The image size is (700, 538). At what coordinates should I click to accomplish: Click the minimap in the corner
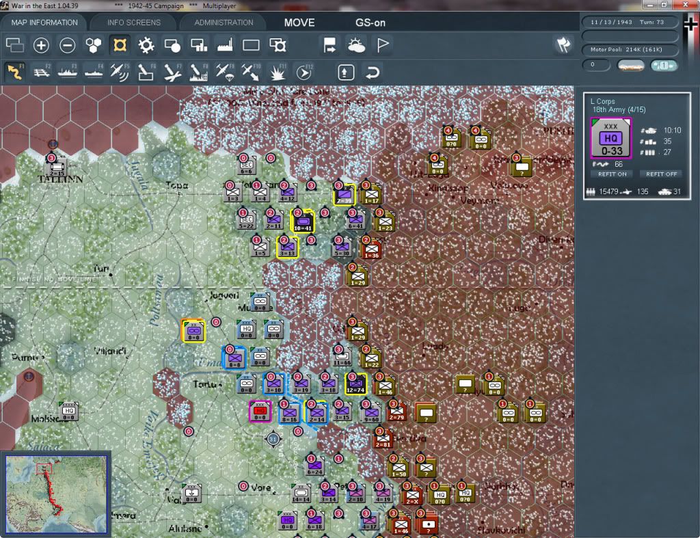(x=56, y=494)
